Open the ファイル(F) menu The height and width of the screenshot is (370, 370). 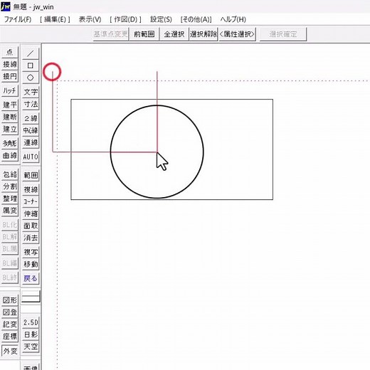18,19
